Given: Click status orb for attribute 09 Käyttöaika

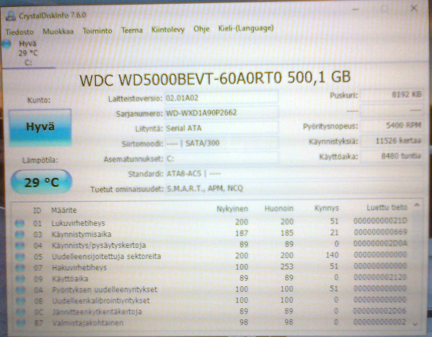Looking at the screenshot, I should pyautogui.click(x=20, y=279).
